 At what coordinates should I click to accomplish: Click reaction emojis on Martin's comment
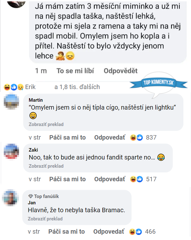pyautogui.click(x=136, y=137)
